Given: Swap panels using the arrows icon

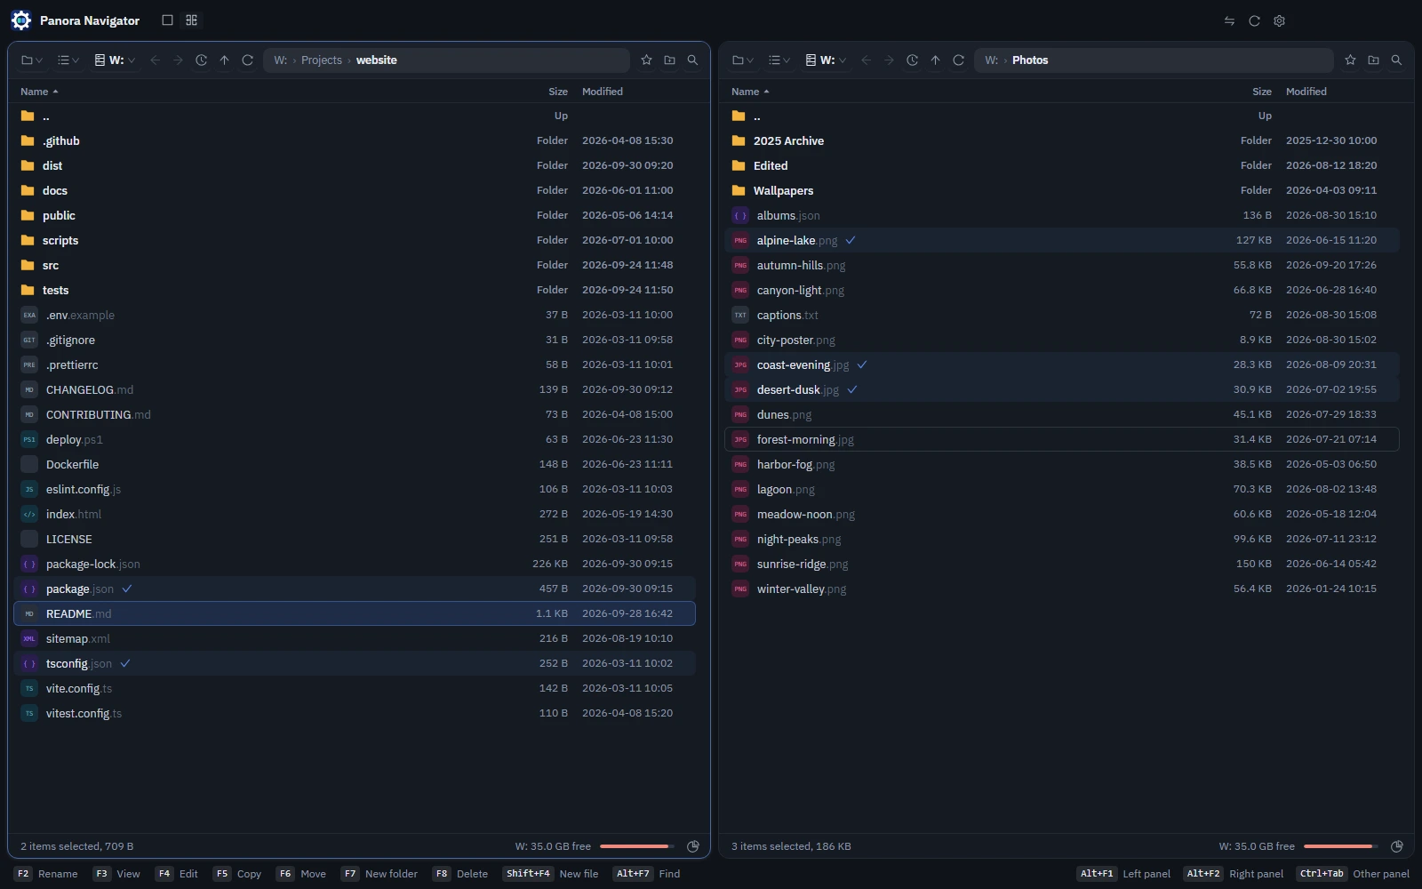Looking at the screenshot, I should click(x=1229, y=20).
